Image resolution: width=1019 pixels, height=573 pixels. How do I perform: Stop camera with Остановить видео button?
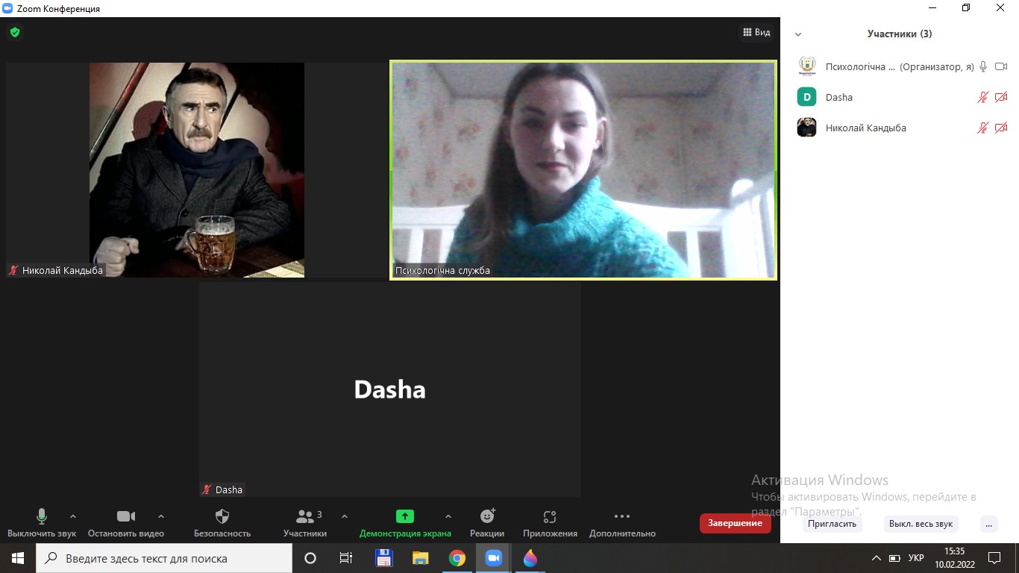(126, 523)
